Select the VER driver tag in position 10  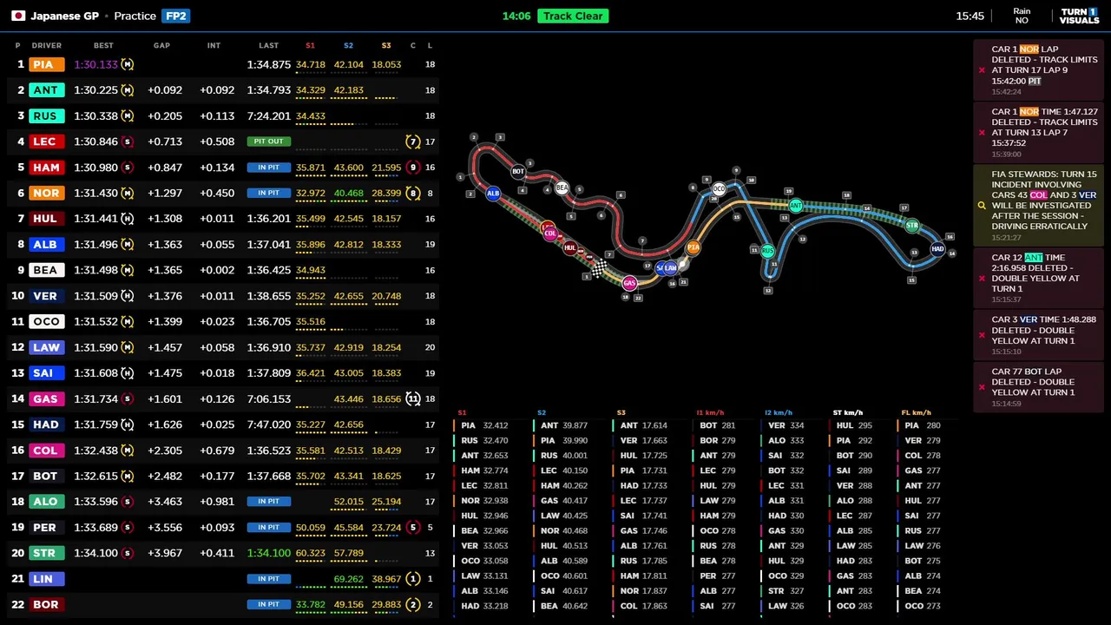point(45,296)
